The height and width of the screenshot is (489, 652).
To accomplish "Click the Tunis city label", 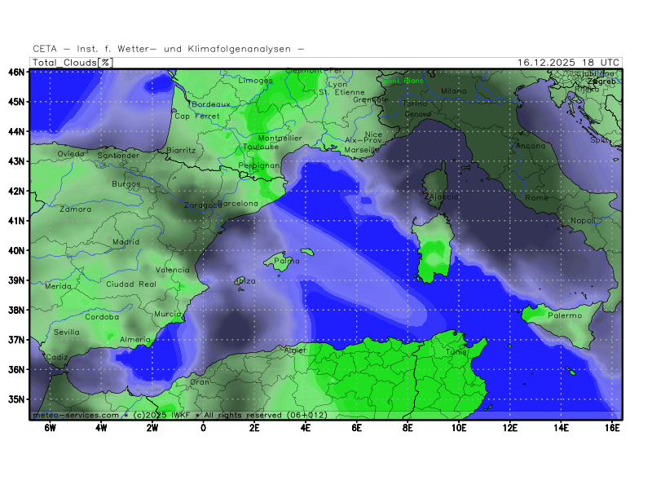I will click(x=456, y=352).
